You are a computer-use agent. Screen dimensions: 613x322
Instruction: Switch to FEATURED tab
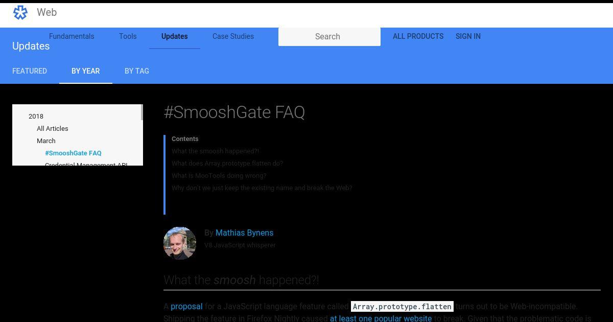30,71
